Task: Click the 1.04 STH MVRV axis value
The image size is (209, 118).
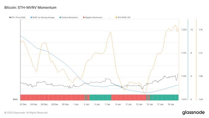Action: (200, 100)
